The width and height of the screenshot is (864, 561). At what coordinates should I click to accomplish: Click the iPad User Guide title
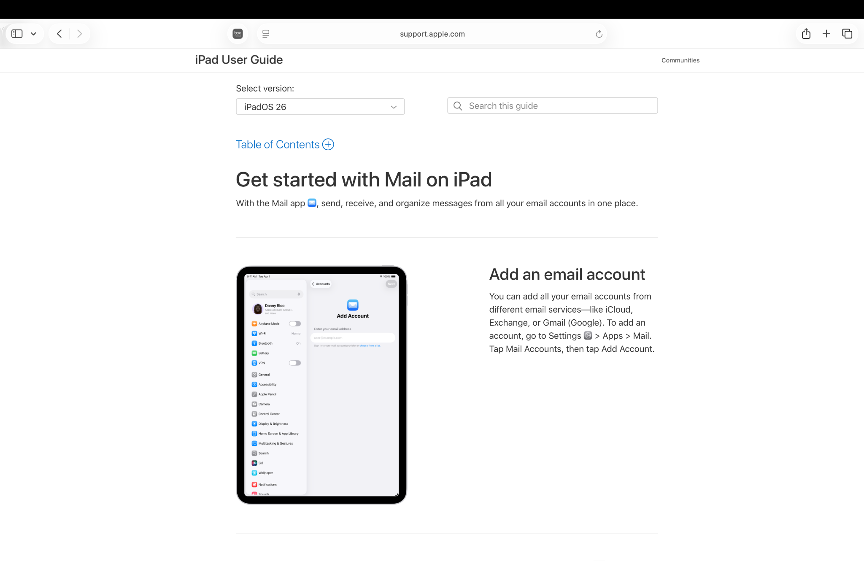[239, 60]
